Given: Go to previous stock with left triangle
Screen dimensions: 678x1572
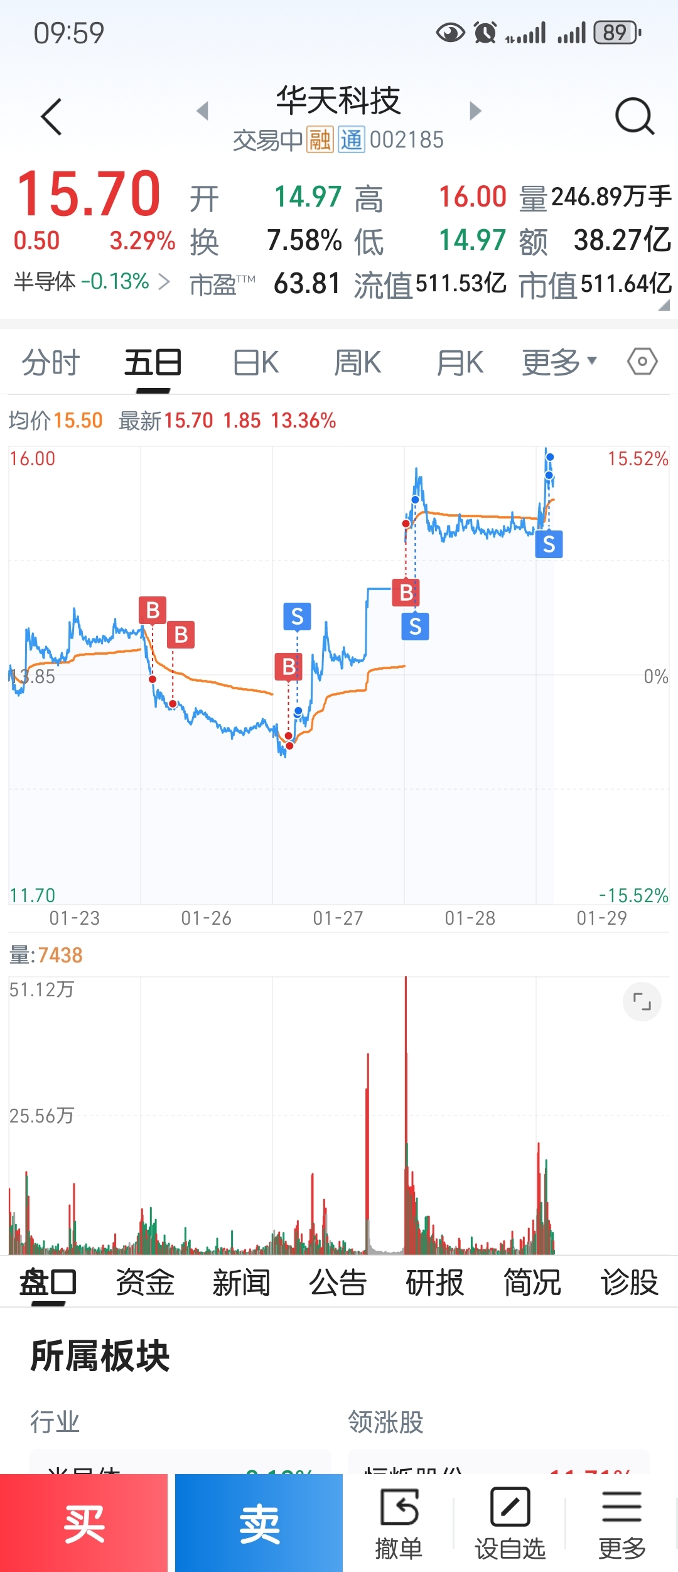Looking at the screenshot, I should pos(202,111).
